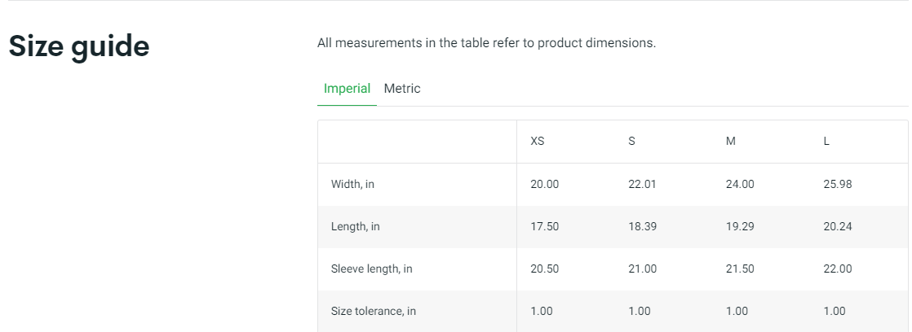The image size is (912, 332).
Task: Click the M size column header
Action: (x=730, y=142)
